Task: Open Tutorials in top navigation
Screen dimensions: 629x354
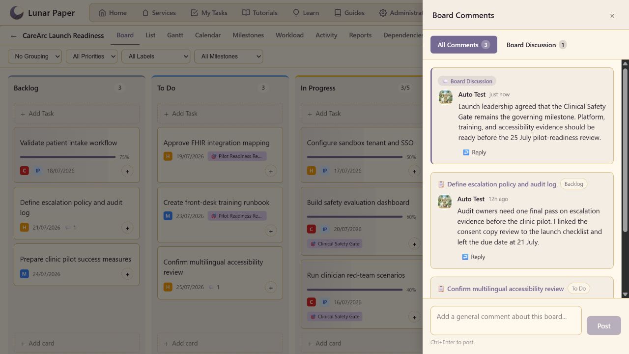Action: [x=260, y=13]
